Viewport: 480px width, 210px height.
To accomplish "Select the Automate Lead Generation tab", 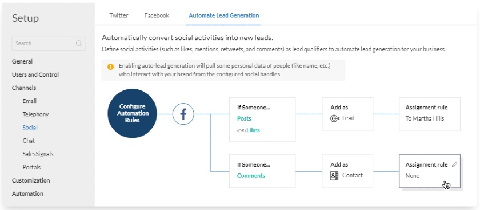I will [224, 15].
